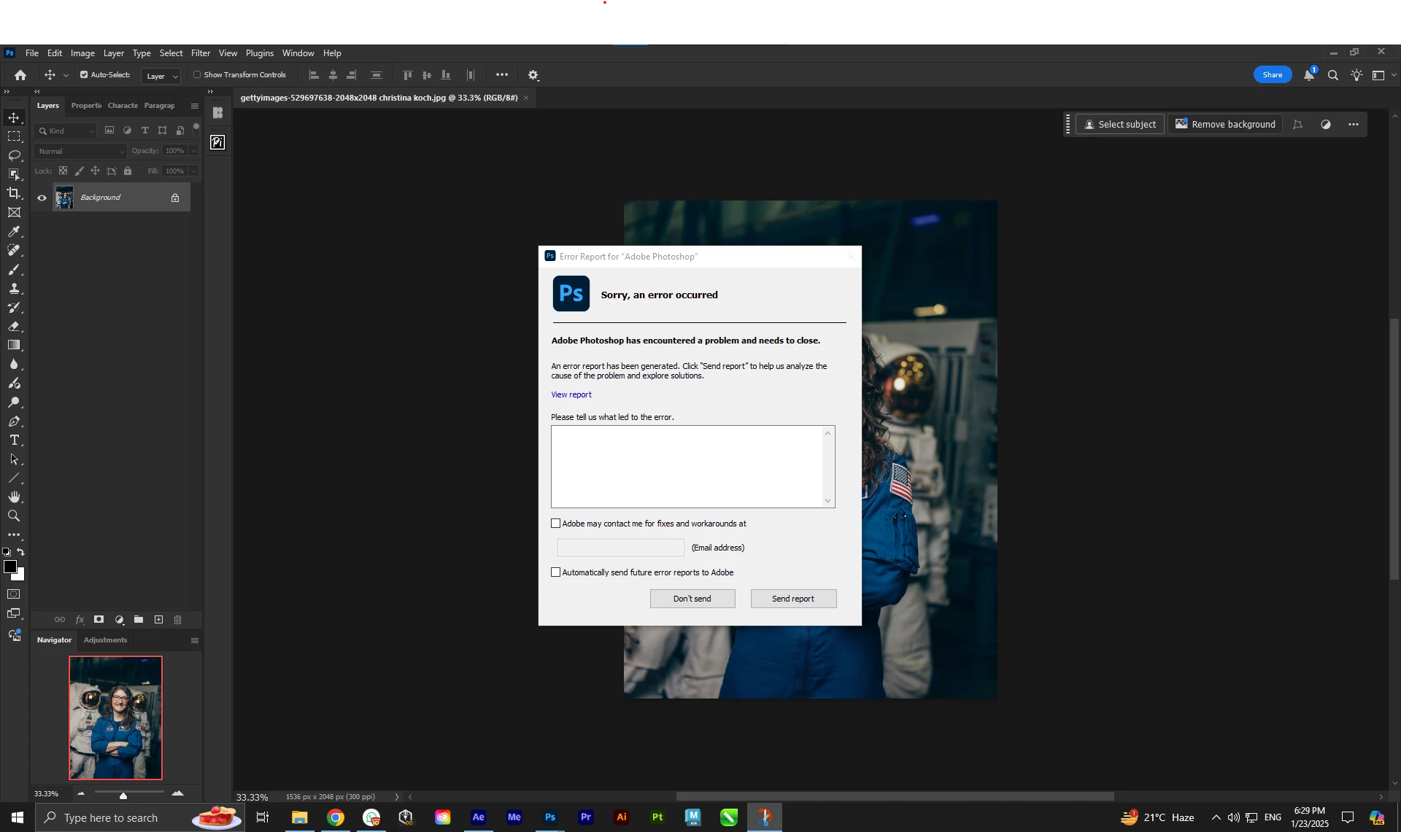Select the Horizontal Type tool

coord(14,440)
